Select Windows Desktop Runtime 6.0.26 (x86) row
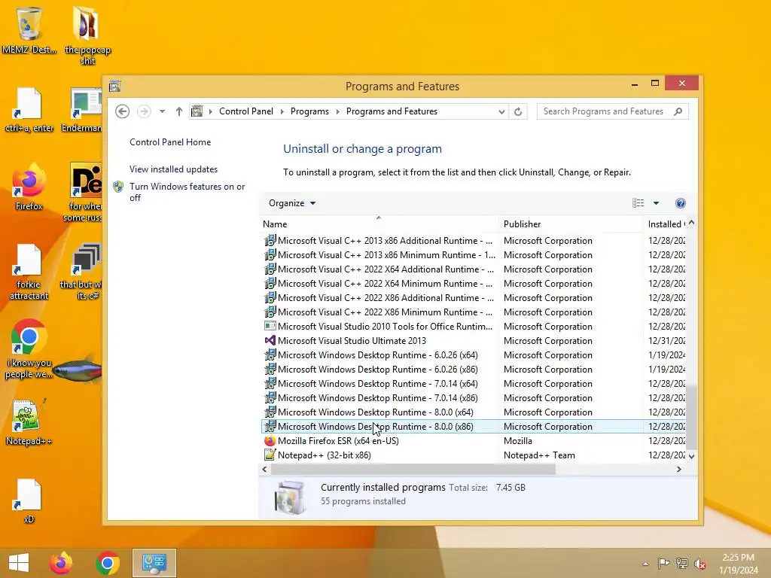The height and width of the screenshot is (578, 771). (473, 369)
